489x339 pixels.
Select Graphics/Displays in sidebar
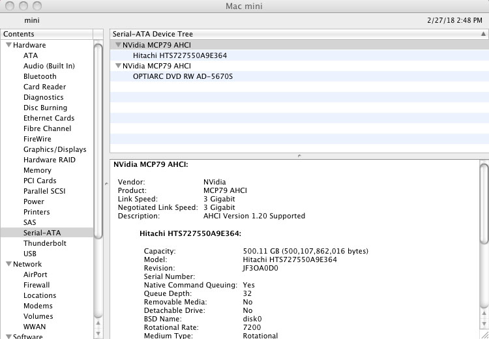pyautogui.click(x=55, y=149)
